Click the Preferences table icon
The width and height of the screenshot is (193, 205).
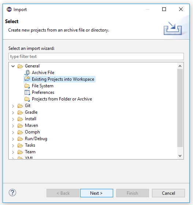[x=27, y=92]
